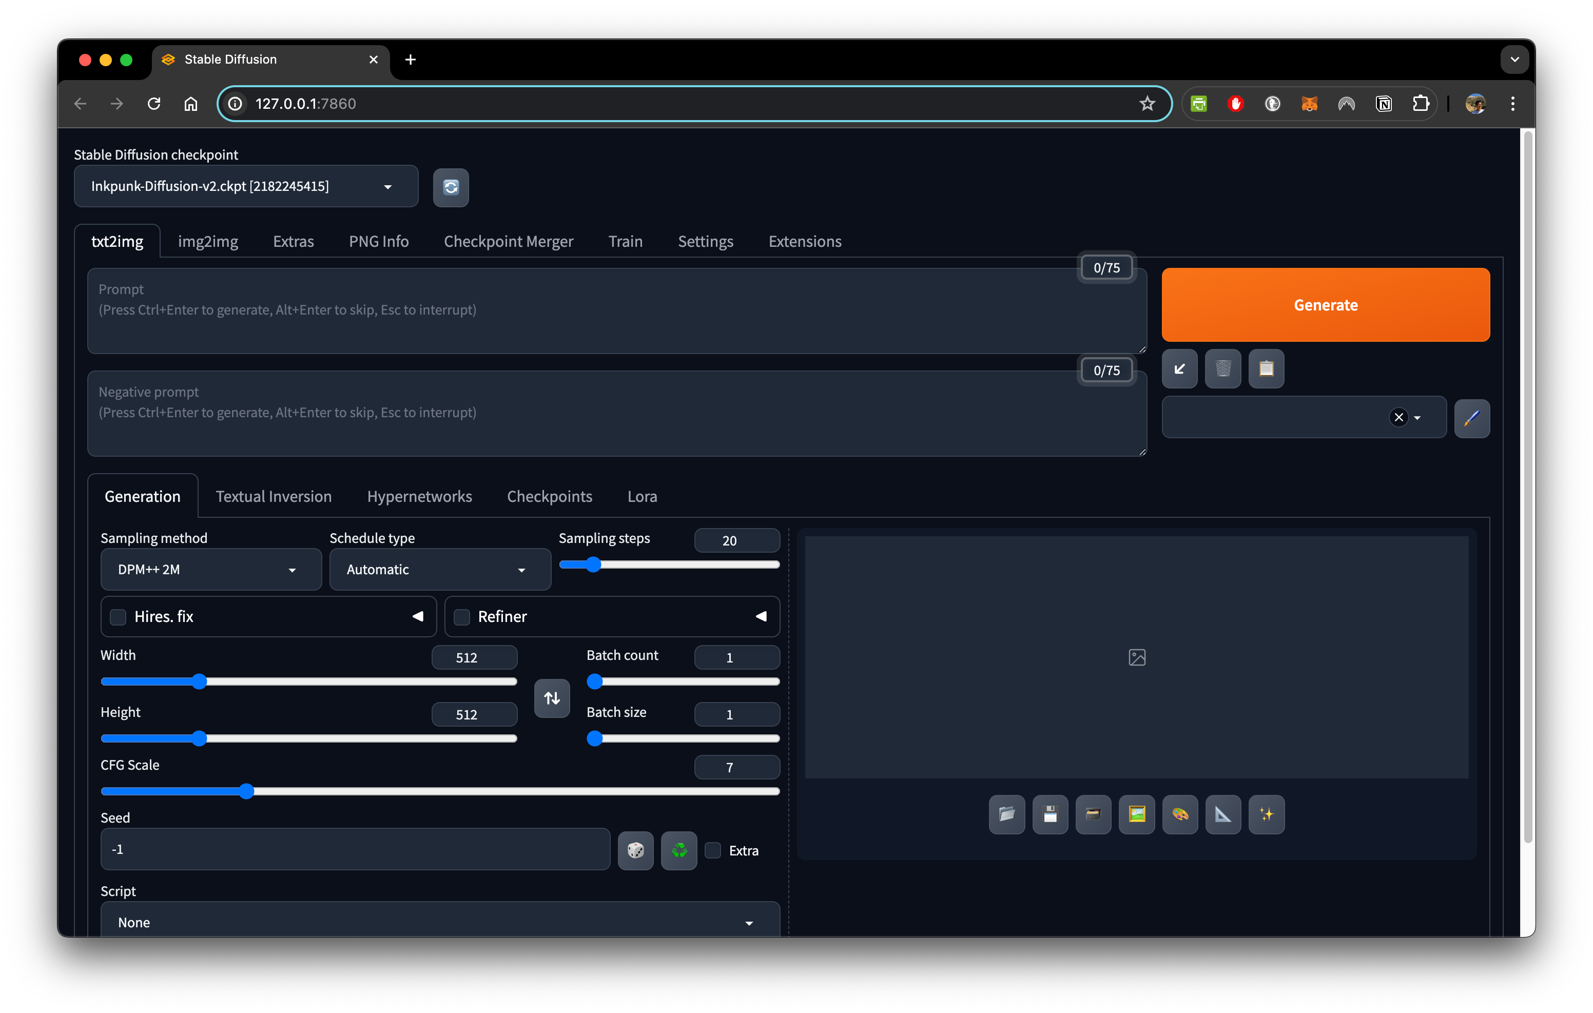This screenshot has height=1013, width=1593.
Task: Click the swap width and height icon
Action: 552,697
